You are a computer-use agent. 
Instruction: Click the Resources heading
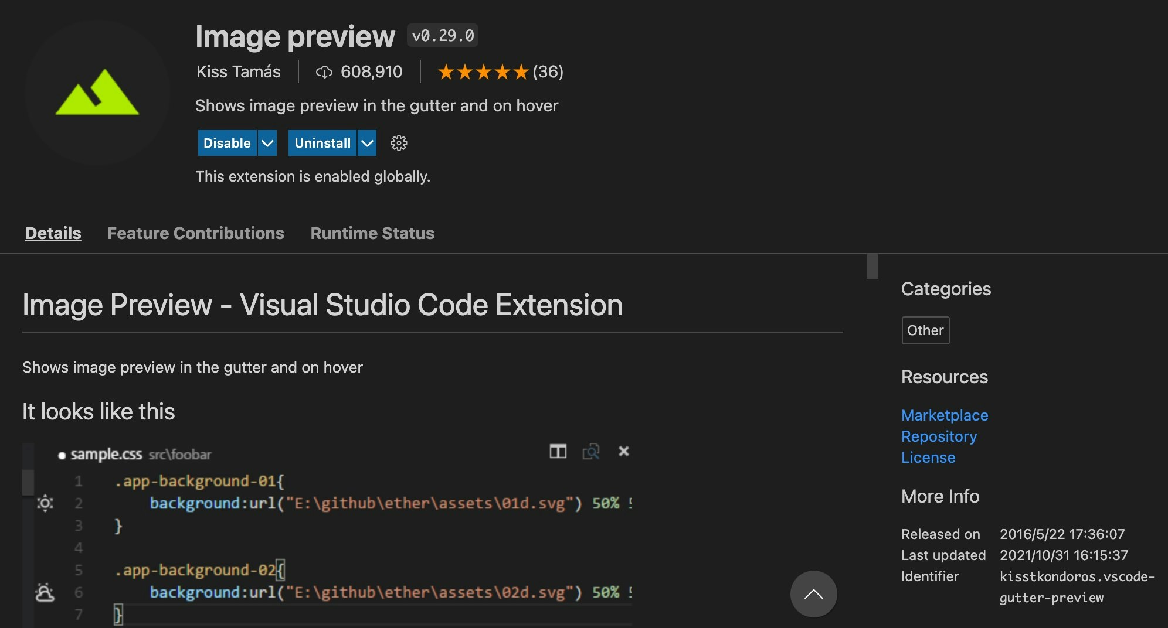[945, 377]
